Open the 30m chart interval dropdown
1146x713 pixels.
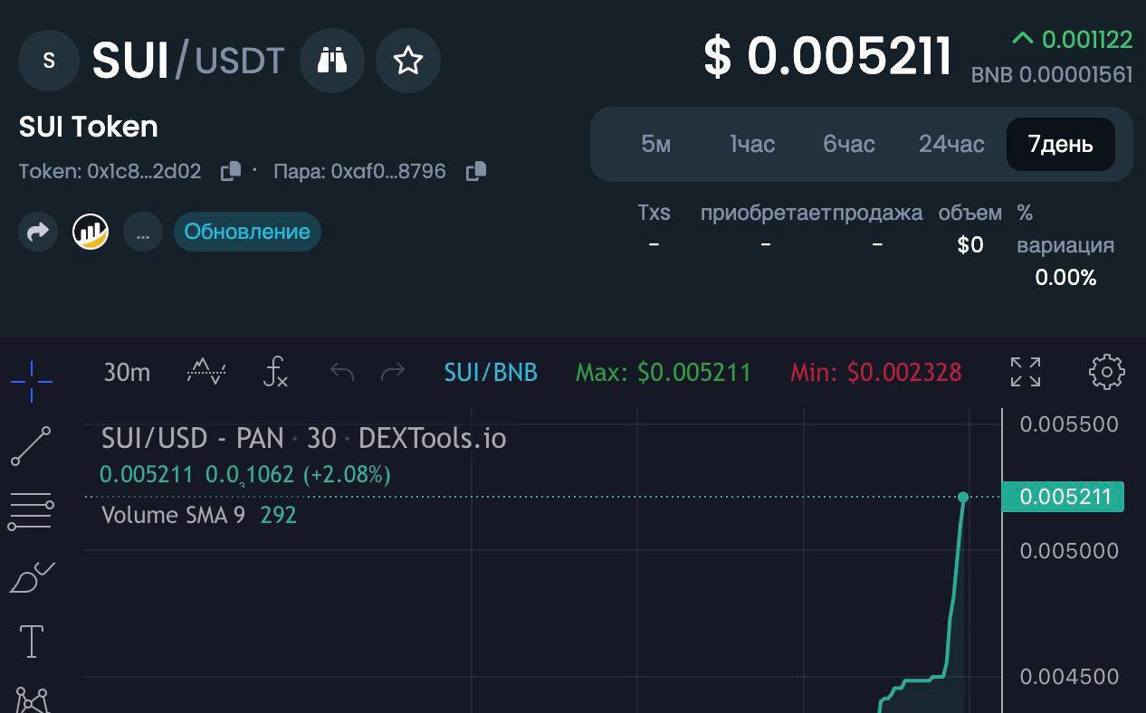pos(127,372)
